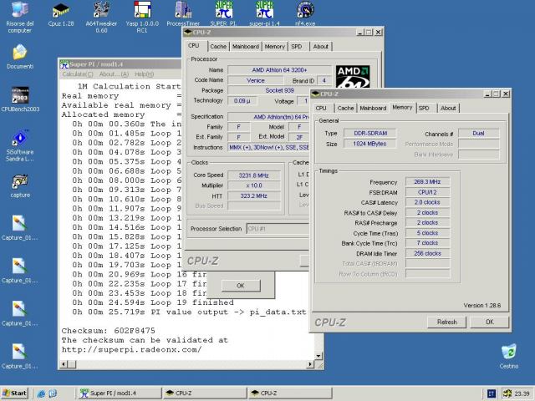Screen dimensions: 535x401
Task: Click Internet Explorer quick launch icon
Action: 41,393
